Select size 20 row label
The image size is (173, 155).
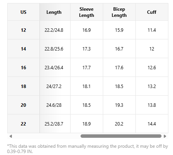[x=23, y=105]
